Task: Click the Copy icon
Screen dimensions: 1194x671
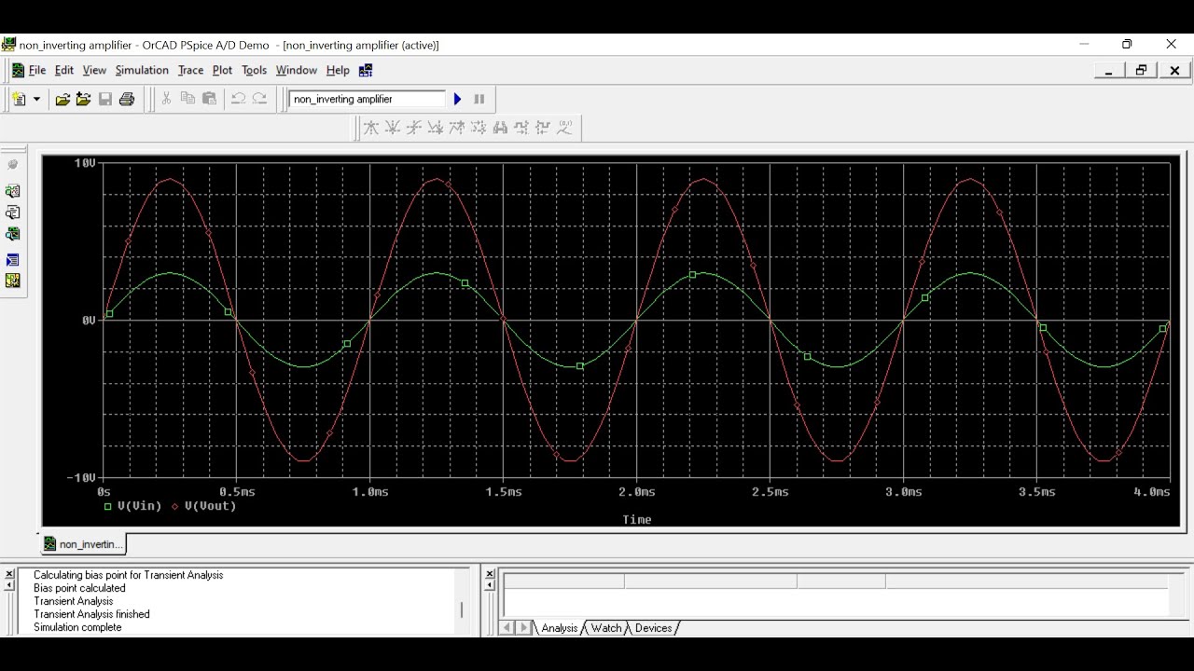Action: pyautogui.click(x=187, y=99)
